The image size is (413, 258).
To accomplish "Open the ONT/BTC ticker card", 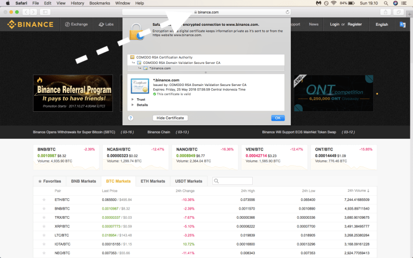I will pos(344,157).
